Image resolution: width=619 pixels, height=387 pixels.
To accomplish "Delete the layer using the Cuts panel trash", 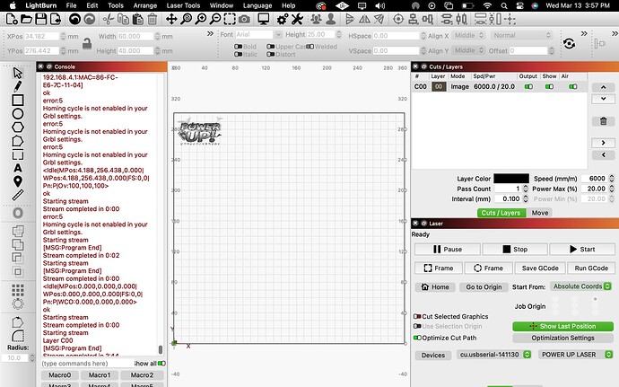I will (603, 121).
